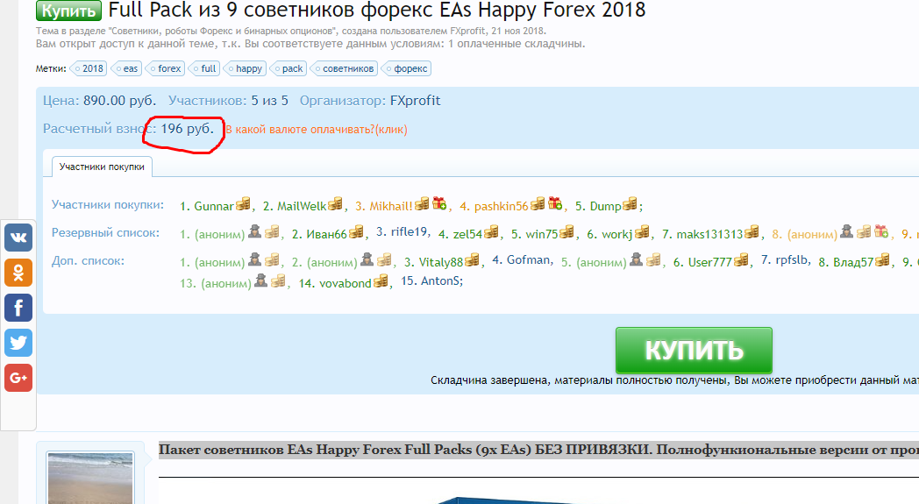Open Gofman's profile in extra list

coord(529,260)
